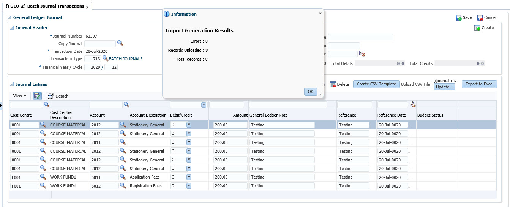This screenshot has width=510, height=207.
Task: Click the Detach table icon
Action: (x=51, y=96)
